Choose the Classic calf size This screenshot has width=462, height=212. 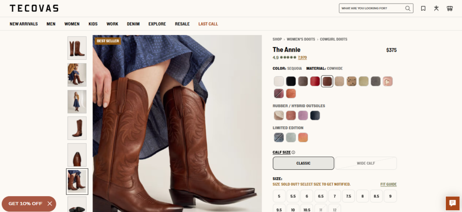click(x=304, y=163)
